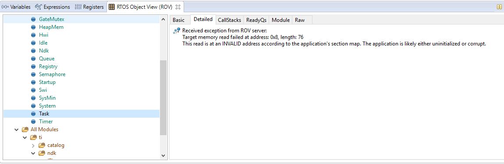Close the RTOS Object View tab
This screenshot has height=164, width=504.
[x=178, y=7]
